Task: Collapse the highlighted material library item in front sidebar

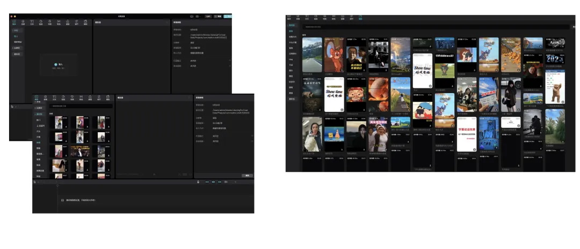Action: pyautogui.click(x=39, y=114)
